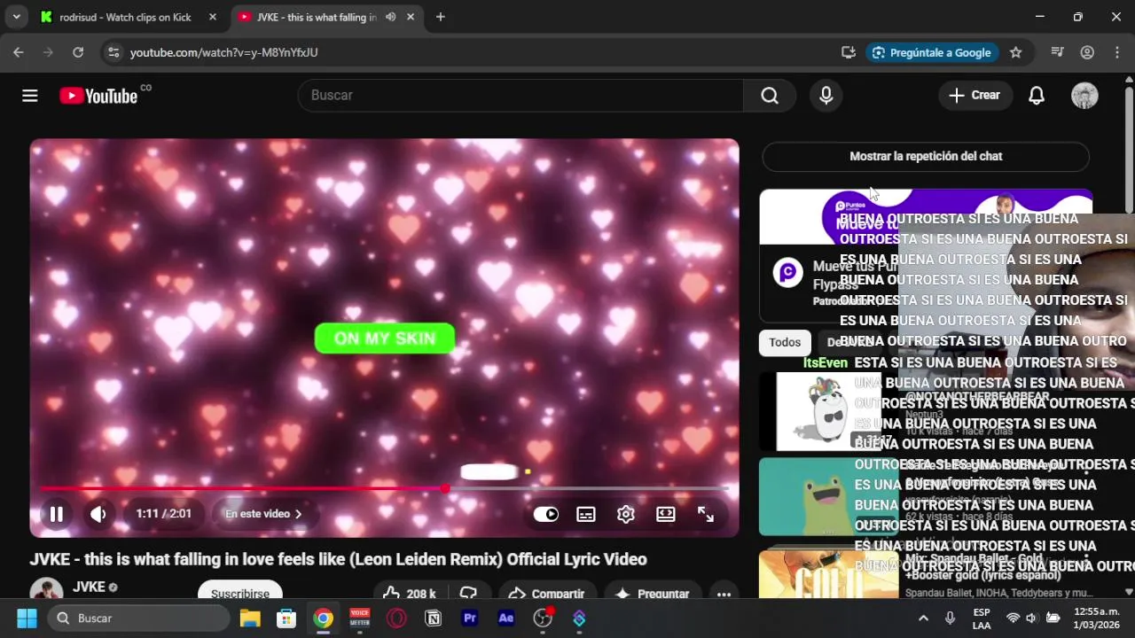Switch to theater mode
The image size is (1135, 638).
click(x=666, y=514)
